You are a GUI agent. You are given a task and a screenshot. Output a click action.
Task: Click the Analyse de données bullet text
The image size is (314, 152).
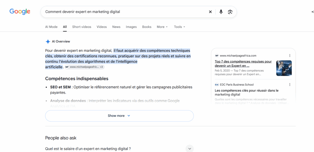[115, 103]
